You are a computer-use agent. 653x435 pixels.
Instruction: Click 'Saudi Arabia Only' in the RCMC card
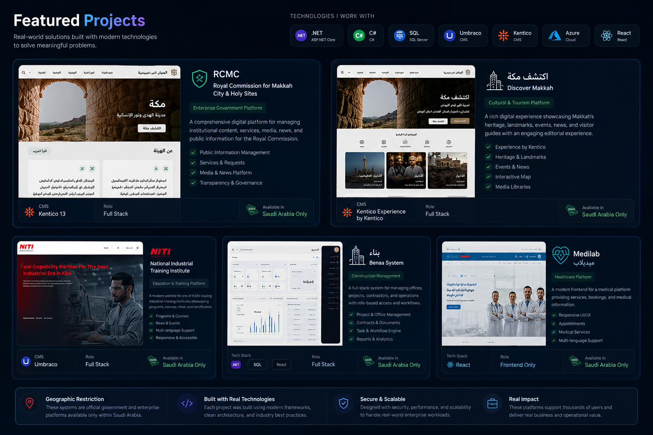[x=285, y=214]
